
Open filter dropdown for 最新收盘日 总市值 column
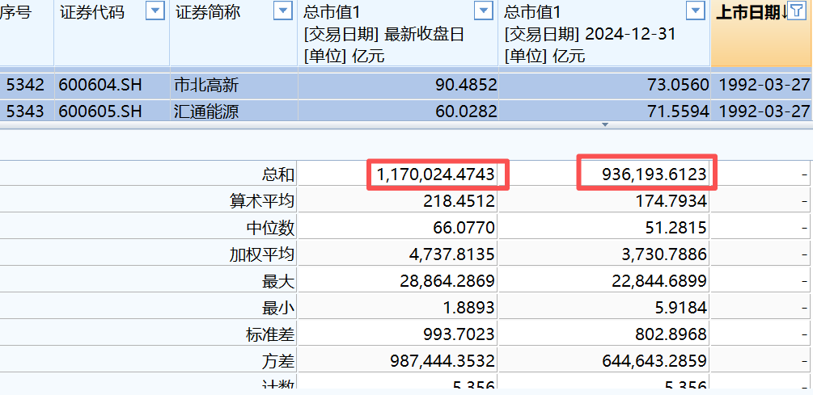pyautogui.click(x=483, y=11)
